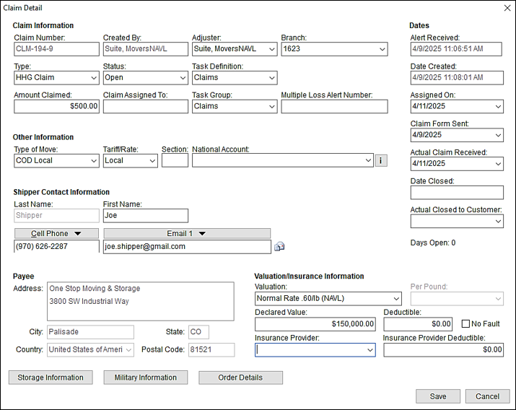Open the Assigned On date picker
Viewport: 516px width, 410px height.
coord(497,106)
